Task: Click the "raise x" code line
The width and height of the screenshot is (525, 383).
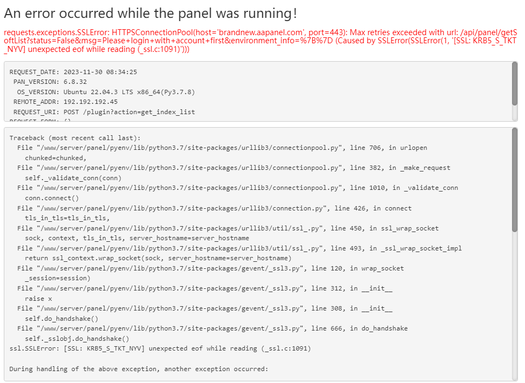Action: click(x=38, y=298)
